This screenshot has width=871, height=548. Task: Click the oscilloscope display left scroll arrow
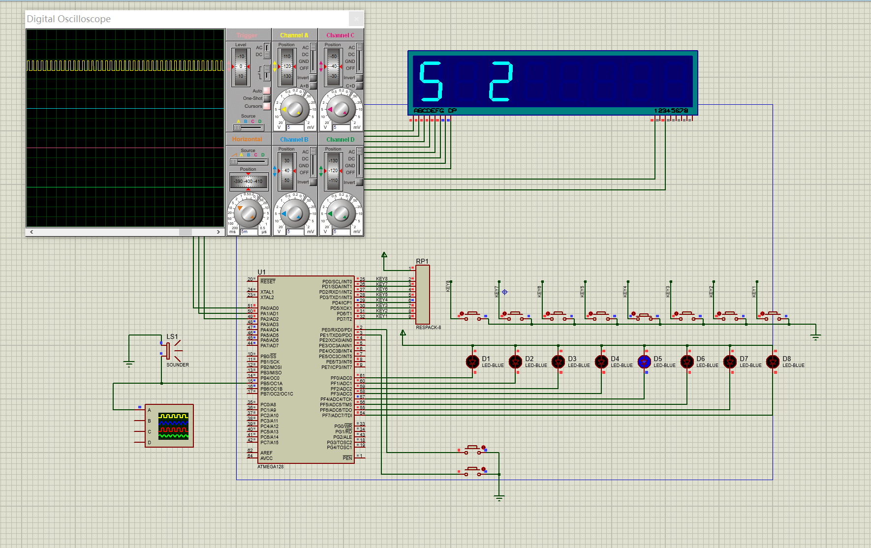[x=31, y=232]
